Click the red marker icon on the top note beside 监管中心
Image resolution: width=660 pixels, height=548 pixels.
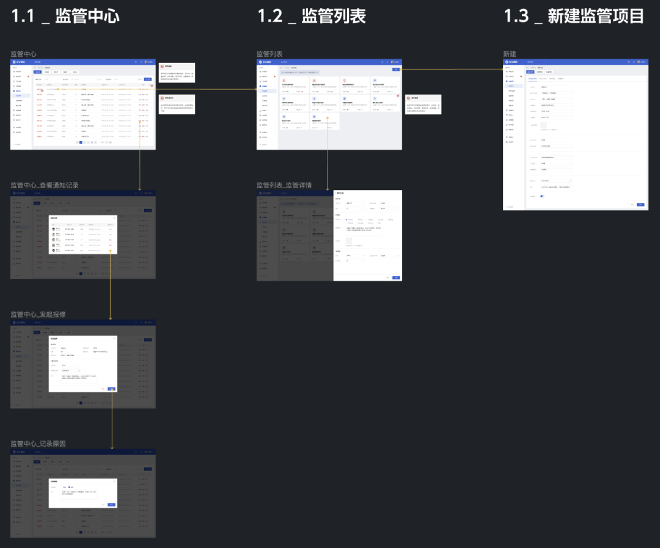[162, 66]
